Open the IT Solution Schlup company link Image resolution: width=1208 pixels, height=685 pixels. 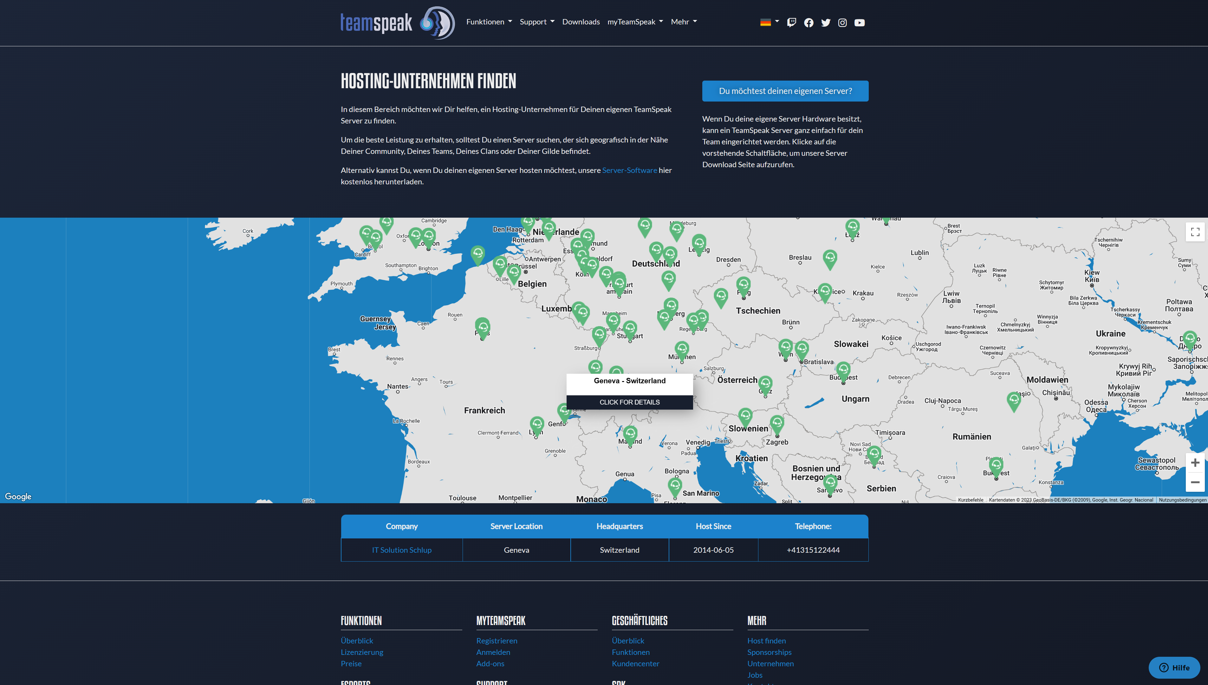coord(401,550)
